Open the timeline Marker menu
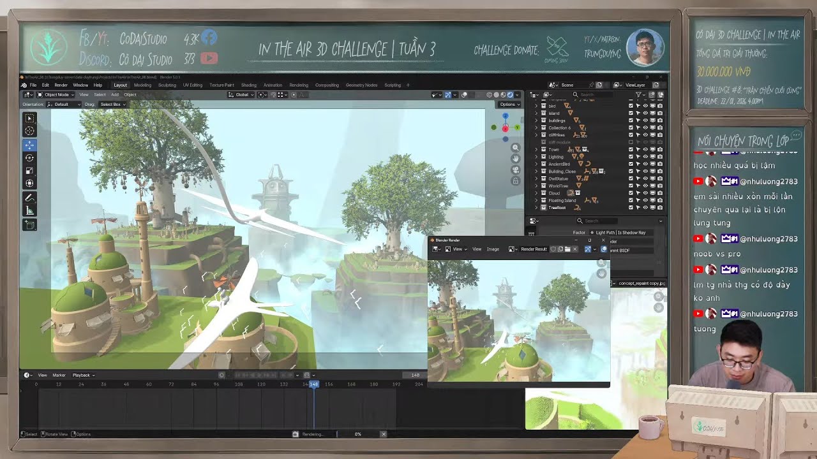Screen dimensions: 817x459 pyautogui.click(x=59, y=375)
